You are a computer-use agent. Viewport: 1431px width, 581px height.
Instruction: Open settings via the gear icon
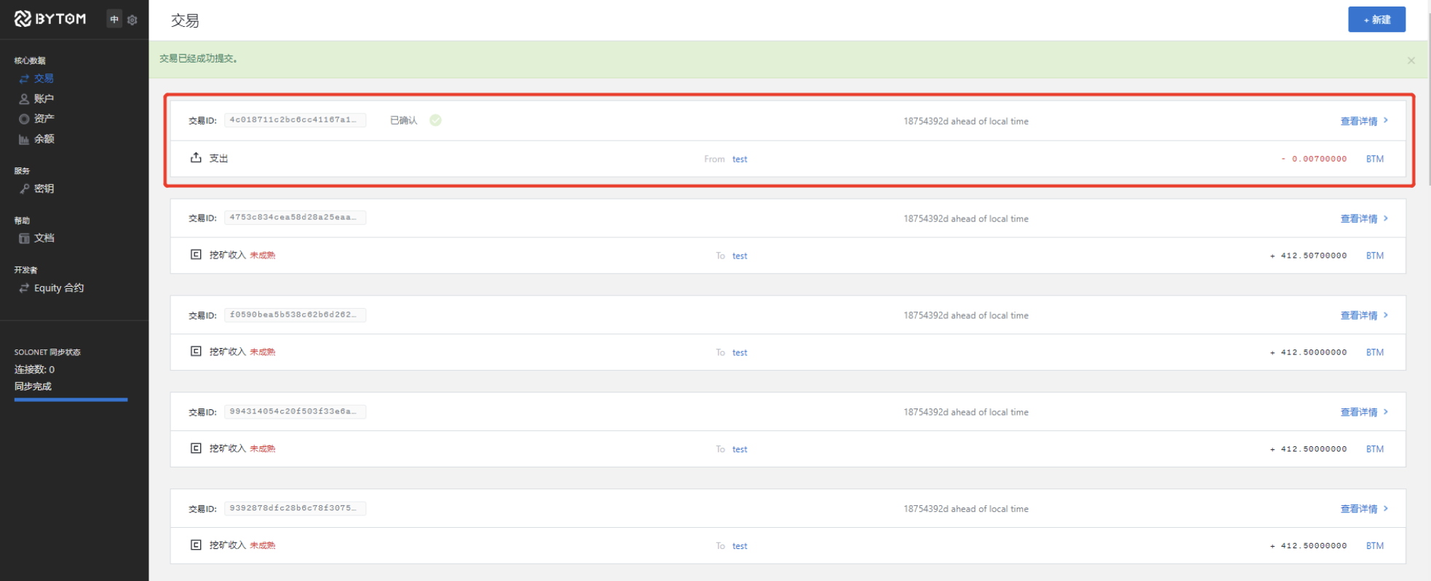pyautogui.click(x=132, y=20)
